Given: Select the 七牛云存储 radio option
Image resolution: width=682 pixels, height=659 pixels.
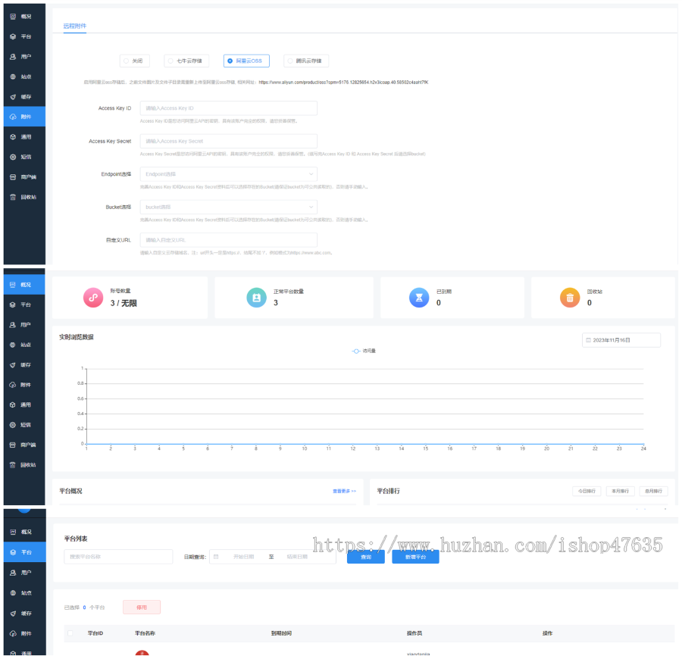Looking at the screenshot, I should coord(186,61).
